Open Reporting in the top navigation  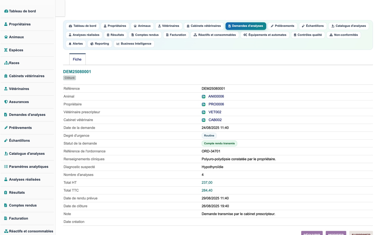[x=100, y=44]
